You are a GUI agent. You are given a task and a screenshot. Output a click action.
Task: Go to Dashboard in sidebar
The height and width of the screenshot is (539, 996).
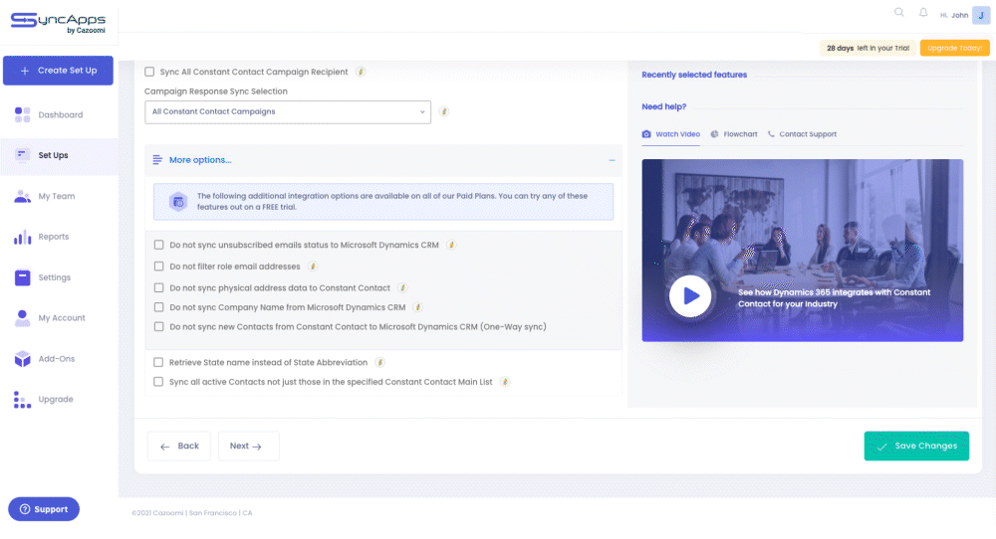(x=61, y=114)
